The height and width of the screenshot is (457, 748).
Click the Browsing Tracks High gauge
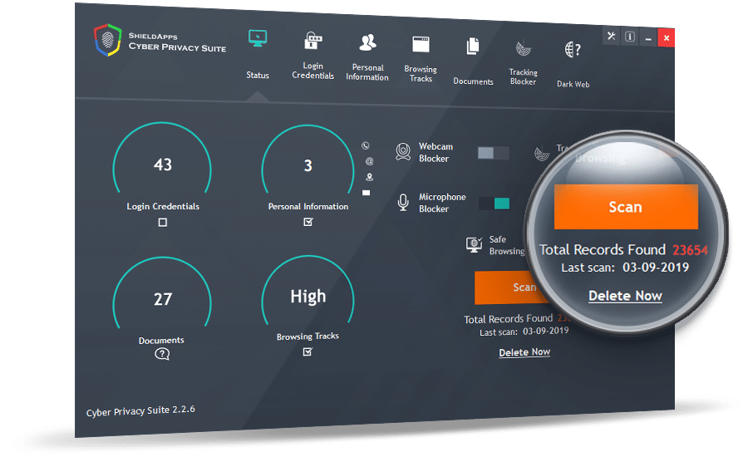(x=308, y=290)
